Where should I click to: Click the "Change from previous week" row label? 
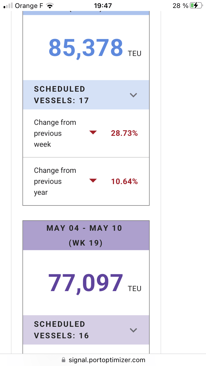coord(55,133)
